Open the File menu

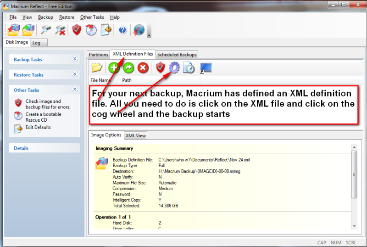(13, 17)
